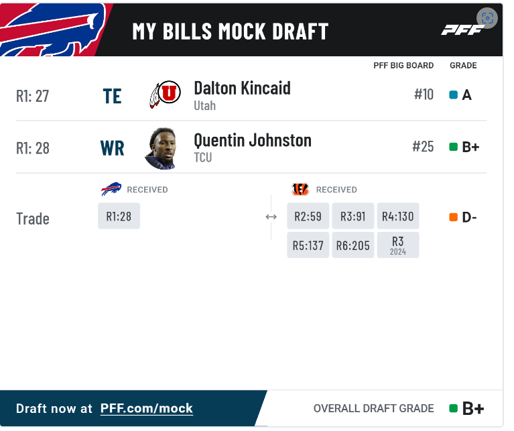
Task: Click the Utah Utes team logo
Action: tap(165, 94)
